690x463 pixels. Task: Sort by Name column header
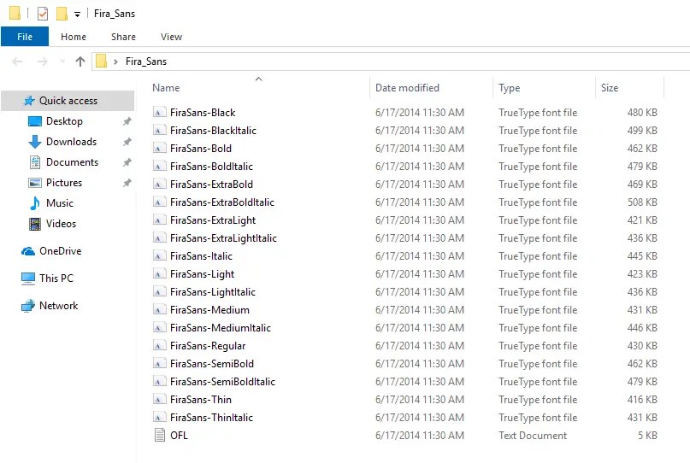click(x=166, y=88)
